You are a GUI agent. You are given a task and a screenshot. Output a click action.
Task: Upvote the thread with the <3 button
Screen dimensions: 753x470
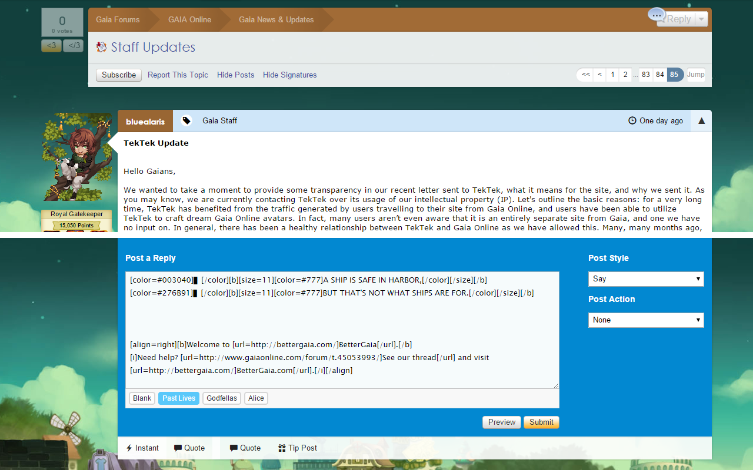click(51, 46)
